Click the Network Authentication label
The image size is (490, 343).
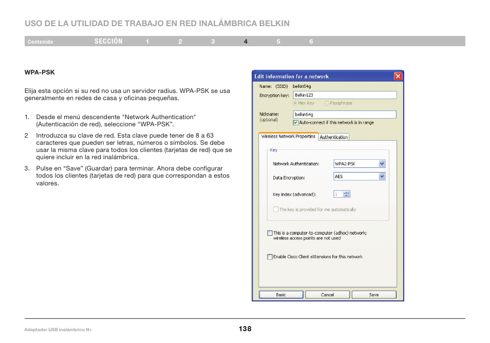(296, 164)
